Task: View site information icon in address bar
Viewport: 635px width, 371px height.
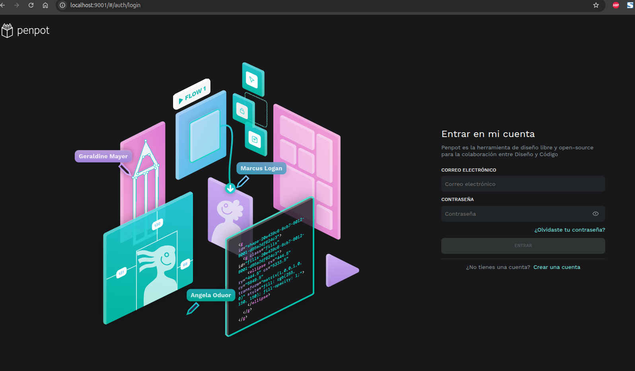Action: pos(62,5)
